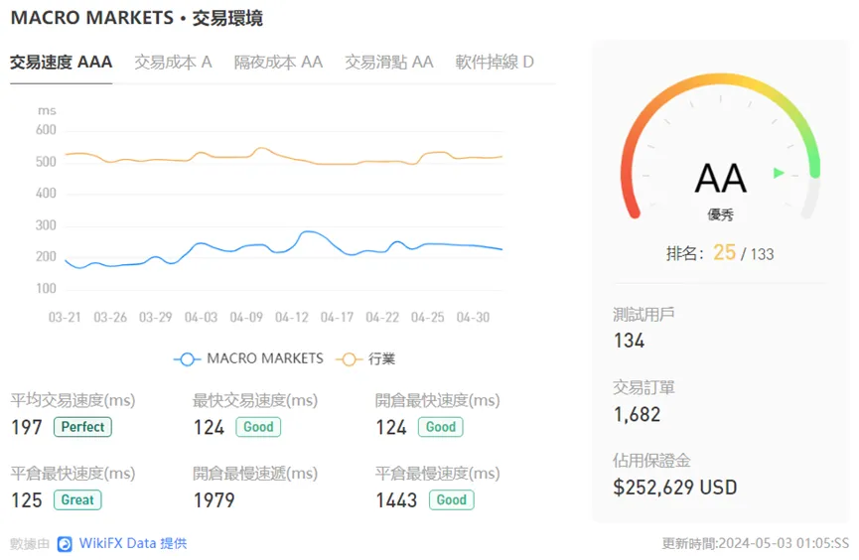Switch to the 交易滑點 AA tab

(389, 62)
